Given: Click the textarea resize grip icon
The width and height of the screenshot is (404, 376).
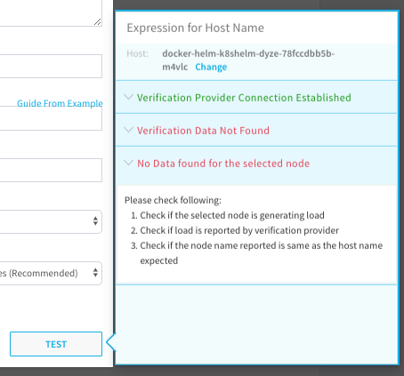Looking at the screenshot, I should pos(97,21).
